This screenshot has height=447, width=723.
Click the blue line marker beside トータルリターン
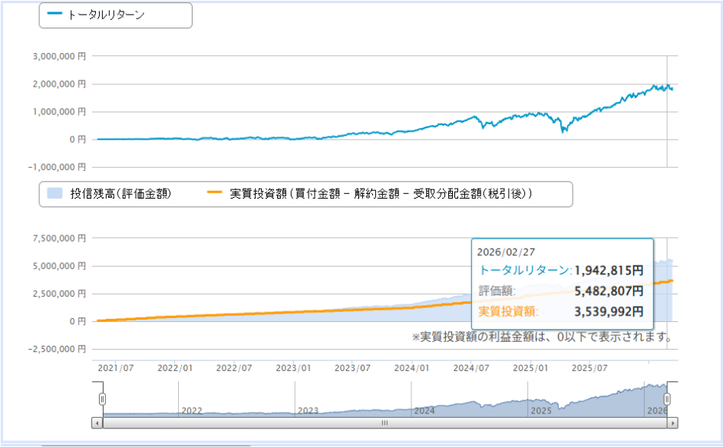[x=55, y=15]
